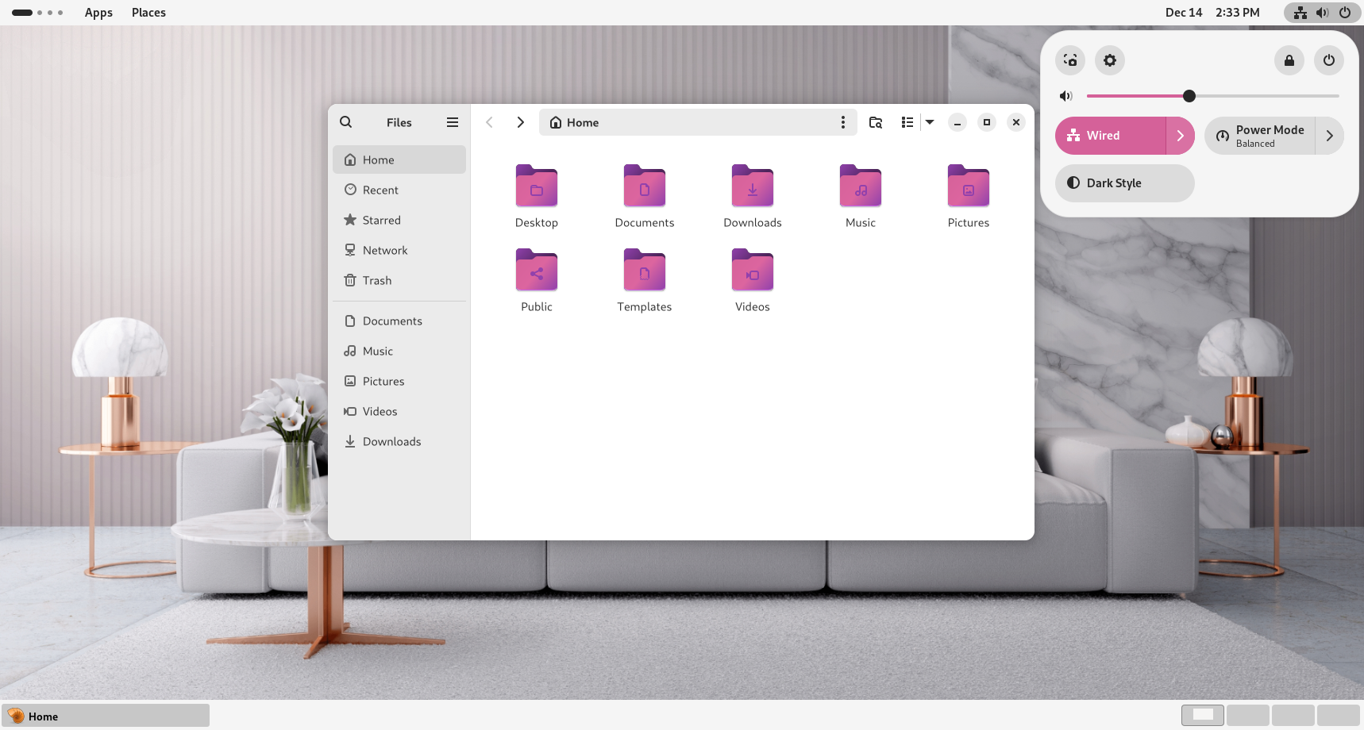The width and height of the screenshot is (1364, 730).
Task: Take a screenshot from quick settings
Action: click(x=1070, y=60)
